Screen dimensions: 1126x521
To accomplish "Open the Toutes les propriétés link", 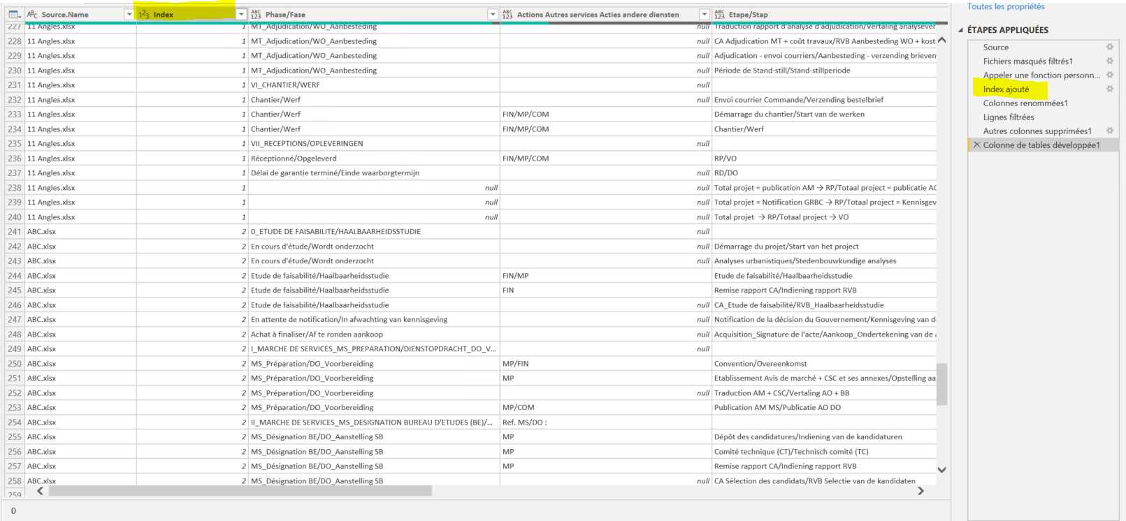I will click(1006, 6).
